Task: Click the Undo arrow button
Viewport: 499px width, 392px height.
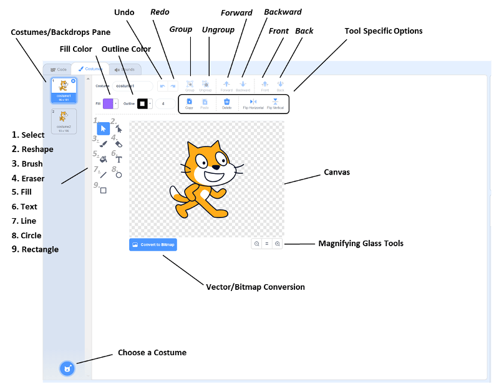Action: (x=163, y=86)
